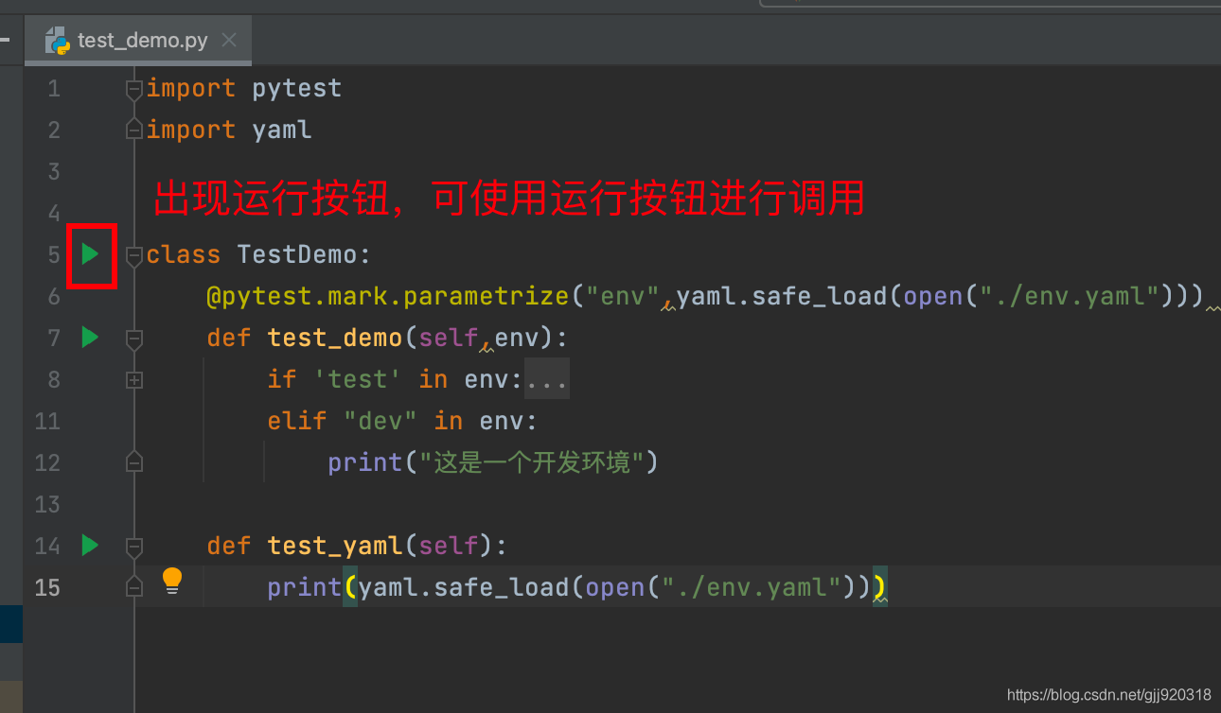Click the fold end marker beside line 2
The image size is (1221, 713).
click(134, 130)
